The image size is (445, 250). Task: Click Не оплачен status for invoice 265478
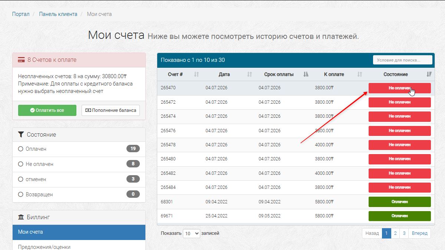(400, 145)
